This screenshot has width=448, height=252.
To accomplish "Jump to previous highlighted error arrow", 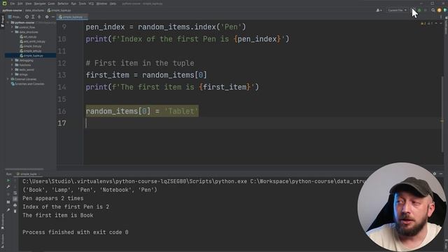I will (436, 24).
